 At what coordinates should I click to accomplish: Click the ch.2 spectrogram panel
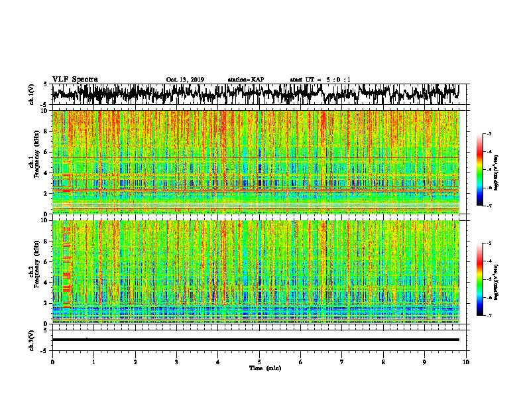point(256,272)
